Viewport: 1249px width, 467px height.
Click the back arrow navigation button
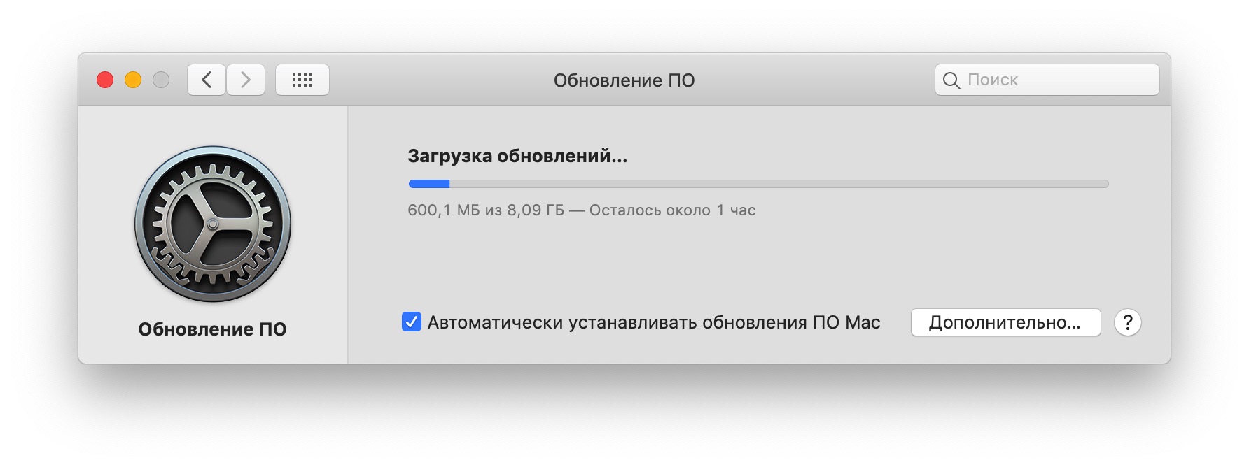207,80
